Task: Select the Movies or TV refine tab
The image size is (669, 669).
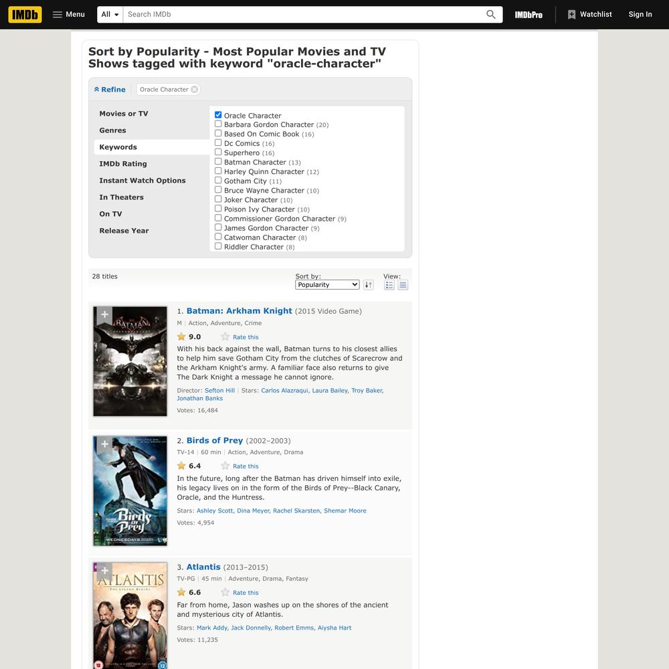Action: pyautogui.click(x=124, y=114)
